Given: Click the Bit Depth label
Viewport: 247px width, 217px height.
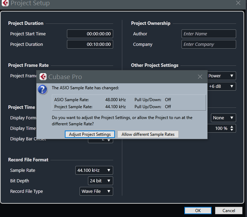Looking at the screenshot, I should tap(20, 181).
